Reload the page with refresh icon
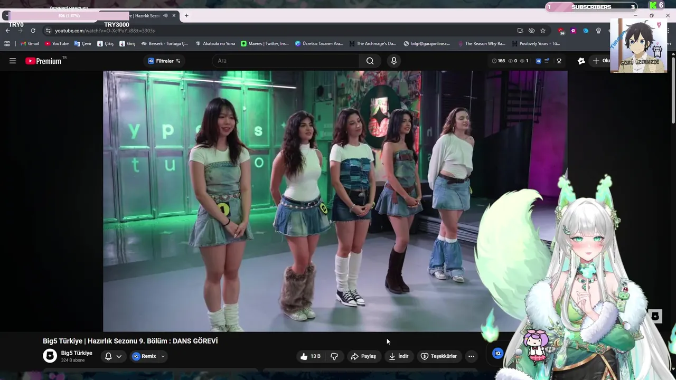 tap(33, 31)
